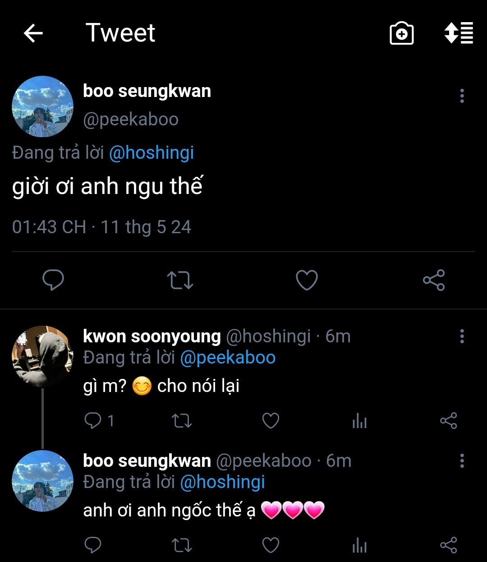Open more options on bottom reply
Viewport: 487px width, 562px height.
[462, 461]
